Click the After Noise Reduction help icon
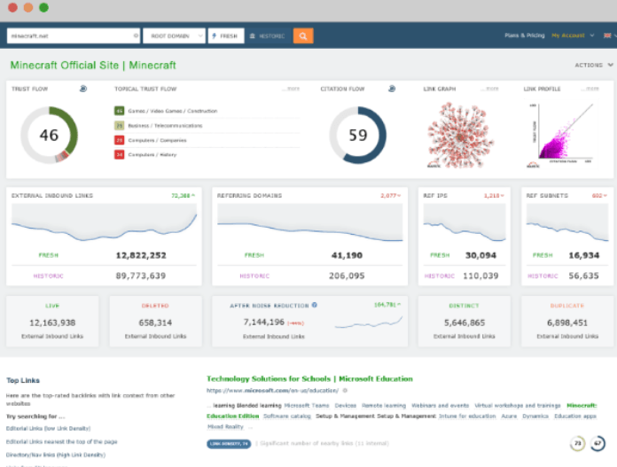 [x=315, y=305]
